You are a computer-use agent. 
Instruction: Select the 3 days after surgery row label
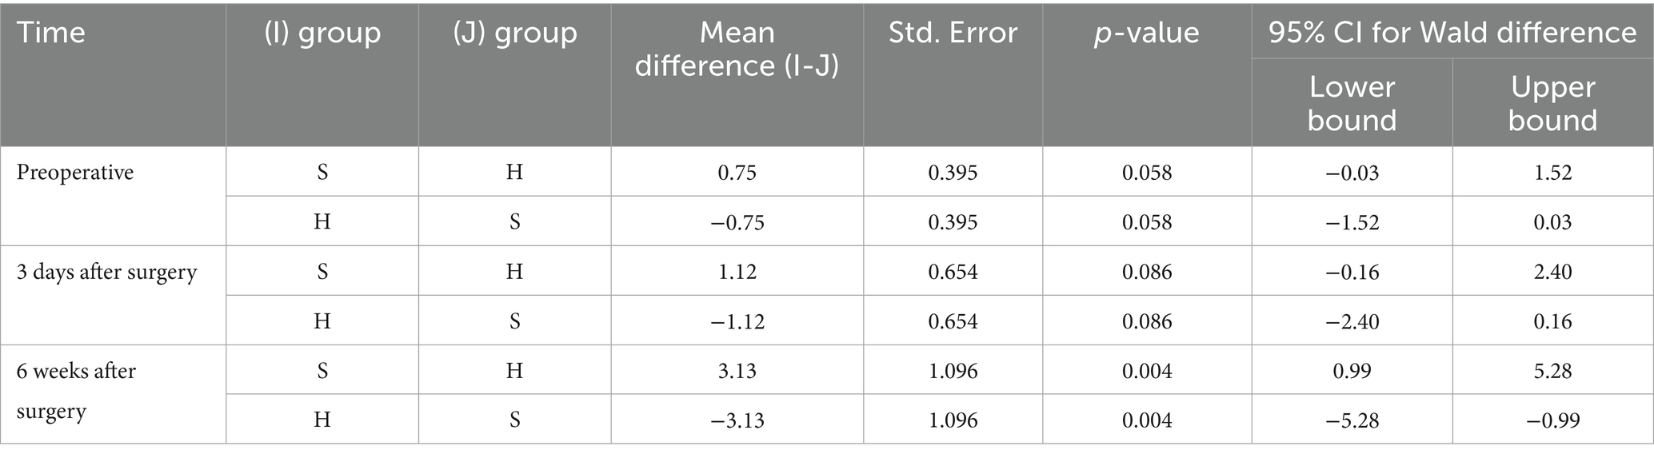[x=106, y=272]
